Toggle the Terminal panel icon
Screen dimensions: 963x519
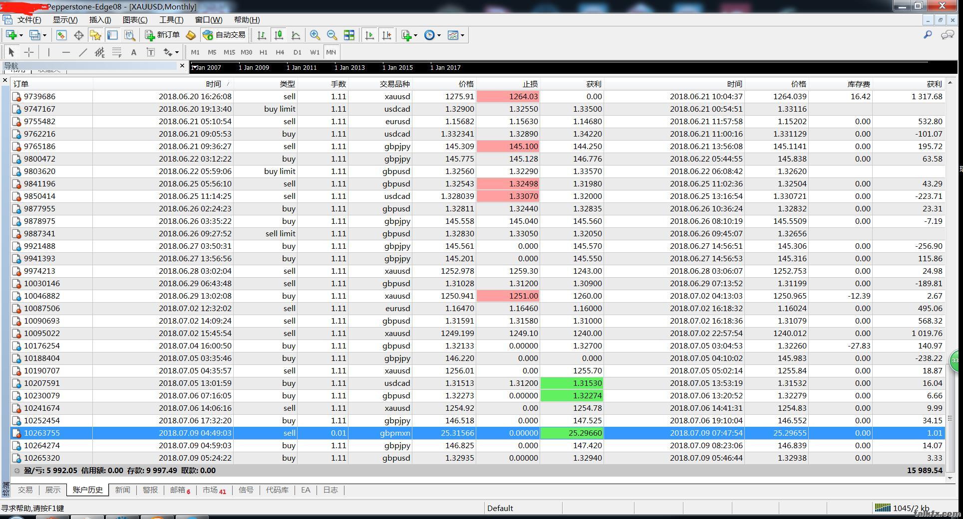(x=112, y=35)
